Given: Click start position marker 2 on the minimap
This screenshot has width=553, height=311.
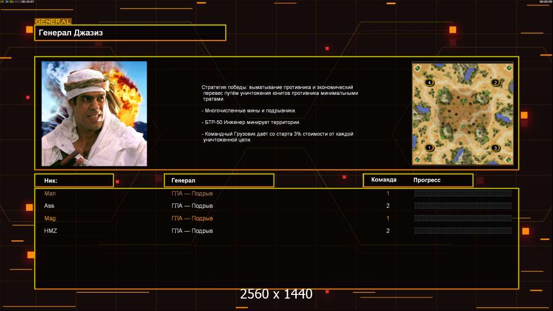Looking at the screenshot, I should point(495,82).
